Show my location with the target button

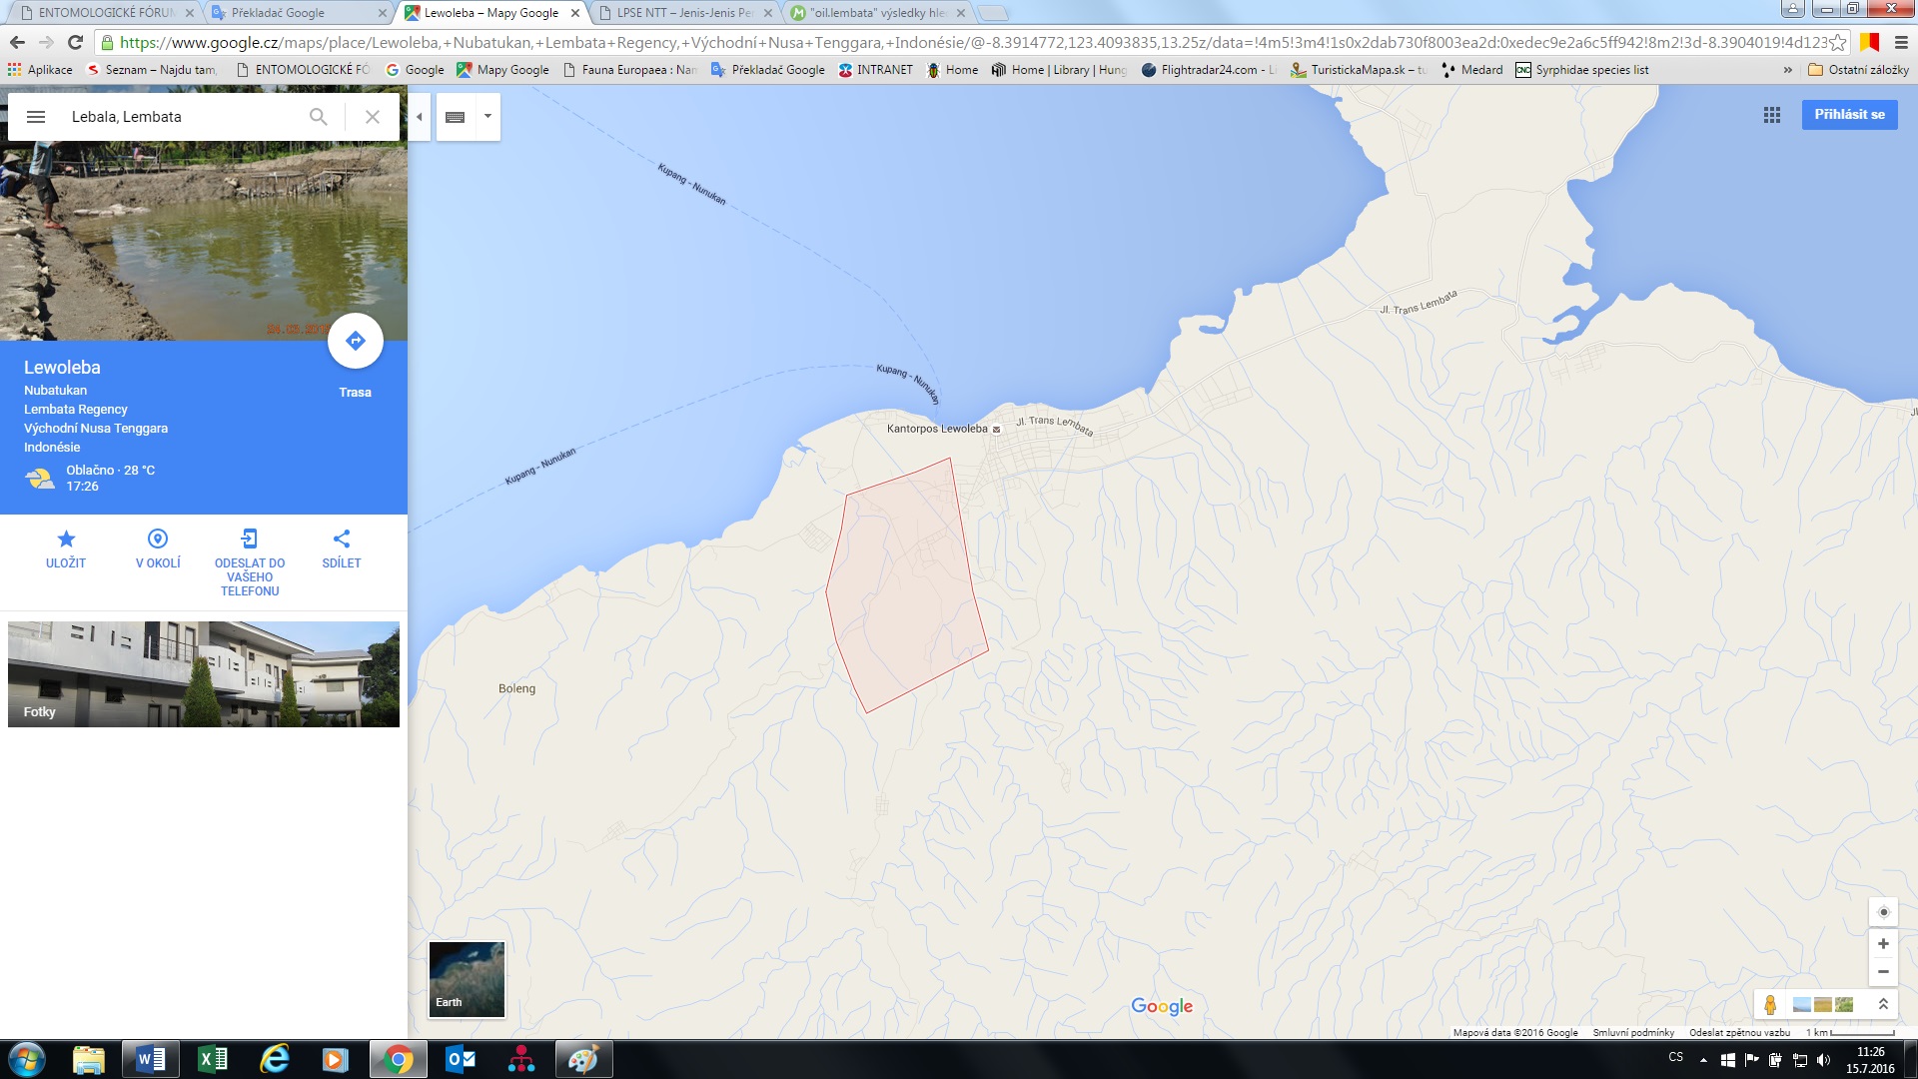click(1883, 912)
